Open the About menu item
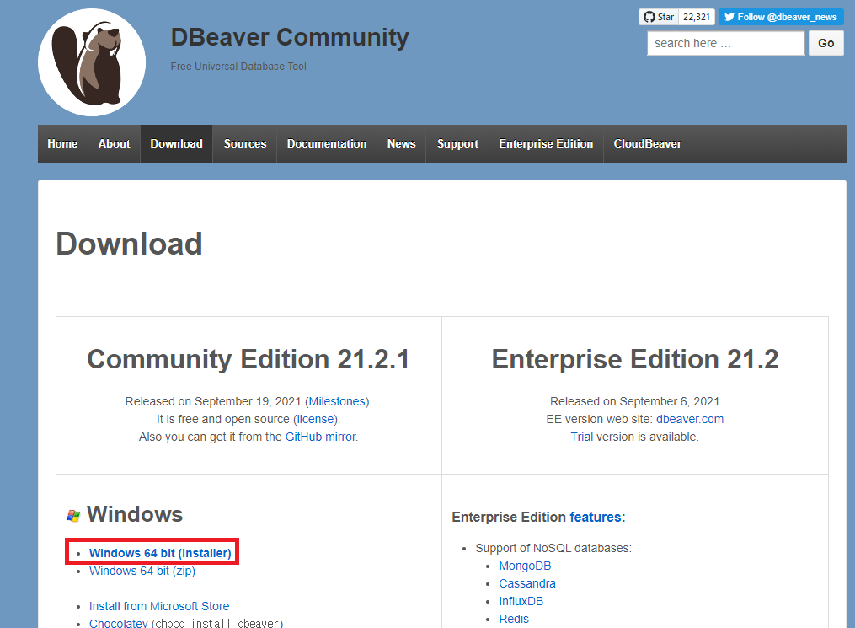The height and width of the screenshot is (628, 855). click(x=114, y=143)
